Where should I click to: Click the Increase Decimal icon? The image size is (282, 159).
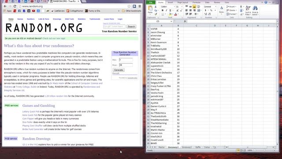click(206, 14)
